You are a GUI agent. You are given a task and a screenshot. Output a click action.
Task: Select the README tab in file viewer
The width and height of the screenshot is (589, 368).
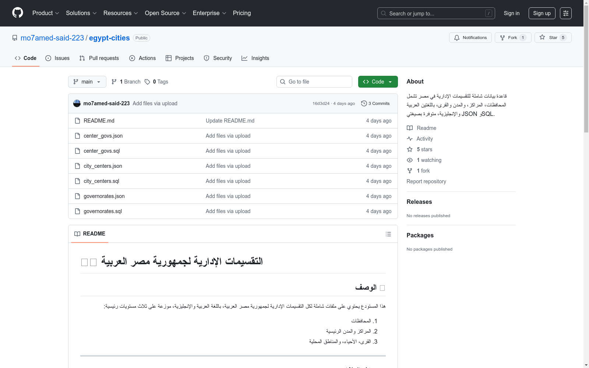point(90,234)
